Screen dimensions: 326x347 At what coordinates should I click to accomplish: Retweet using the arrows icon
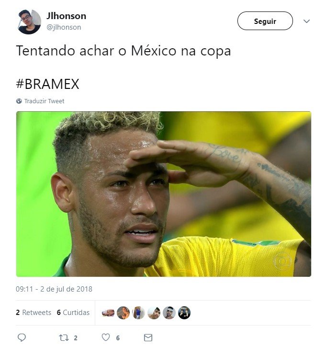pos(64,338)
